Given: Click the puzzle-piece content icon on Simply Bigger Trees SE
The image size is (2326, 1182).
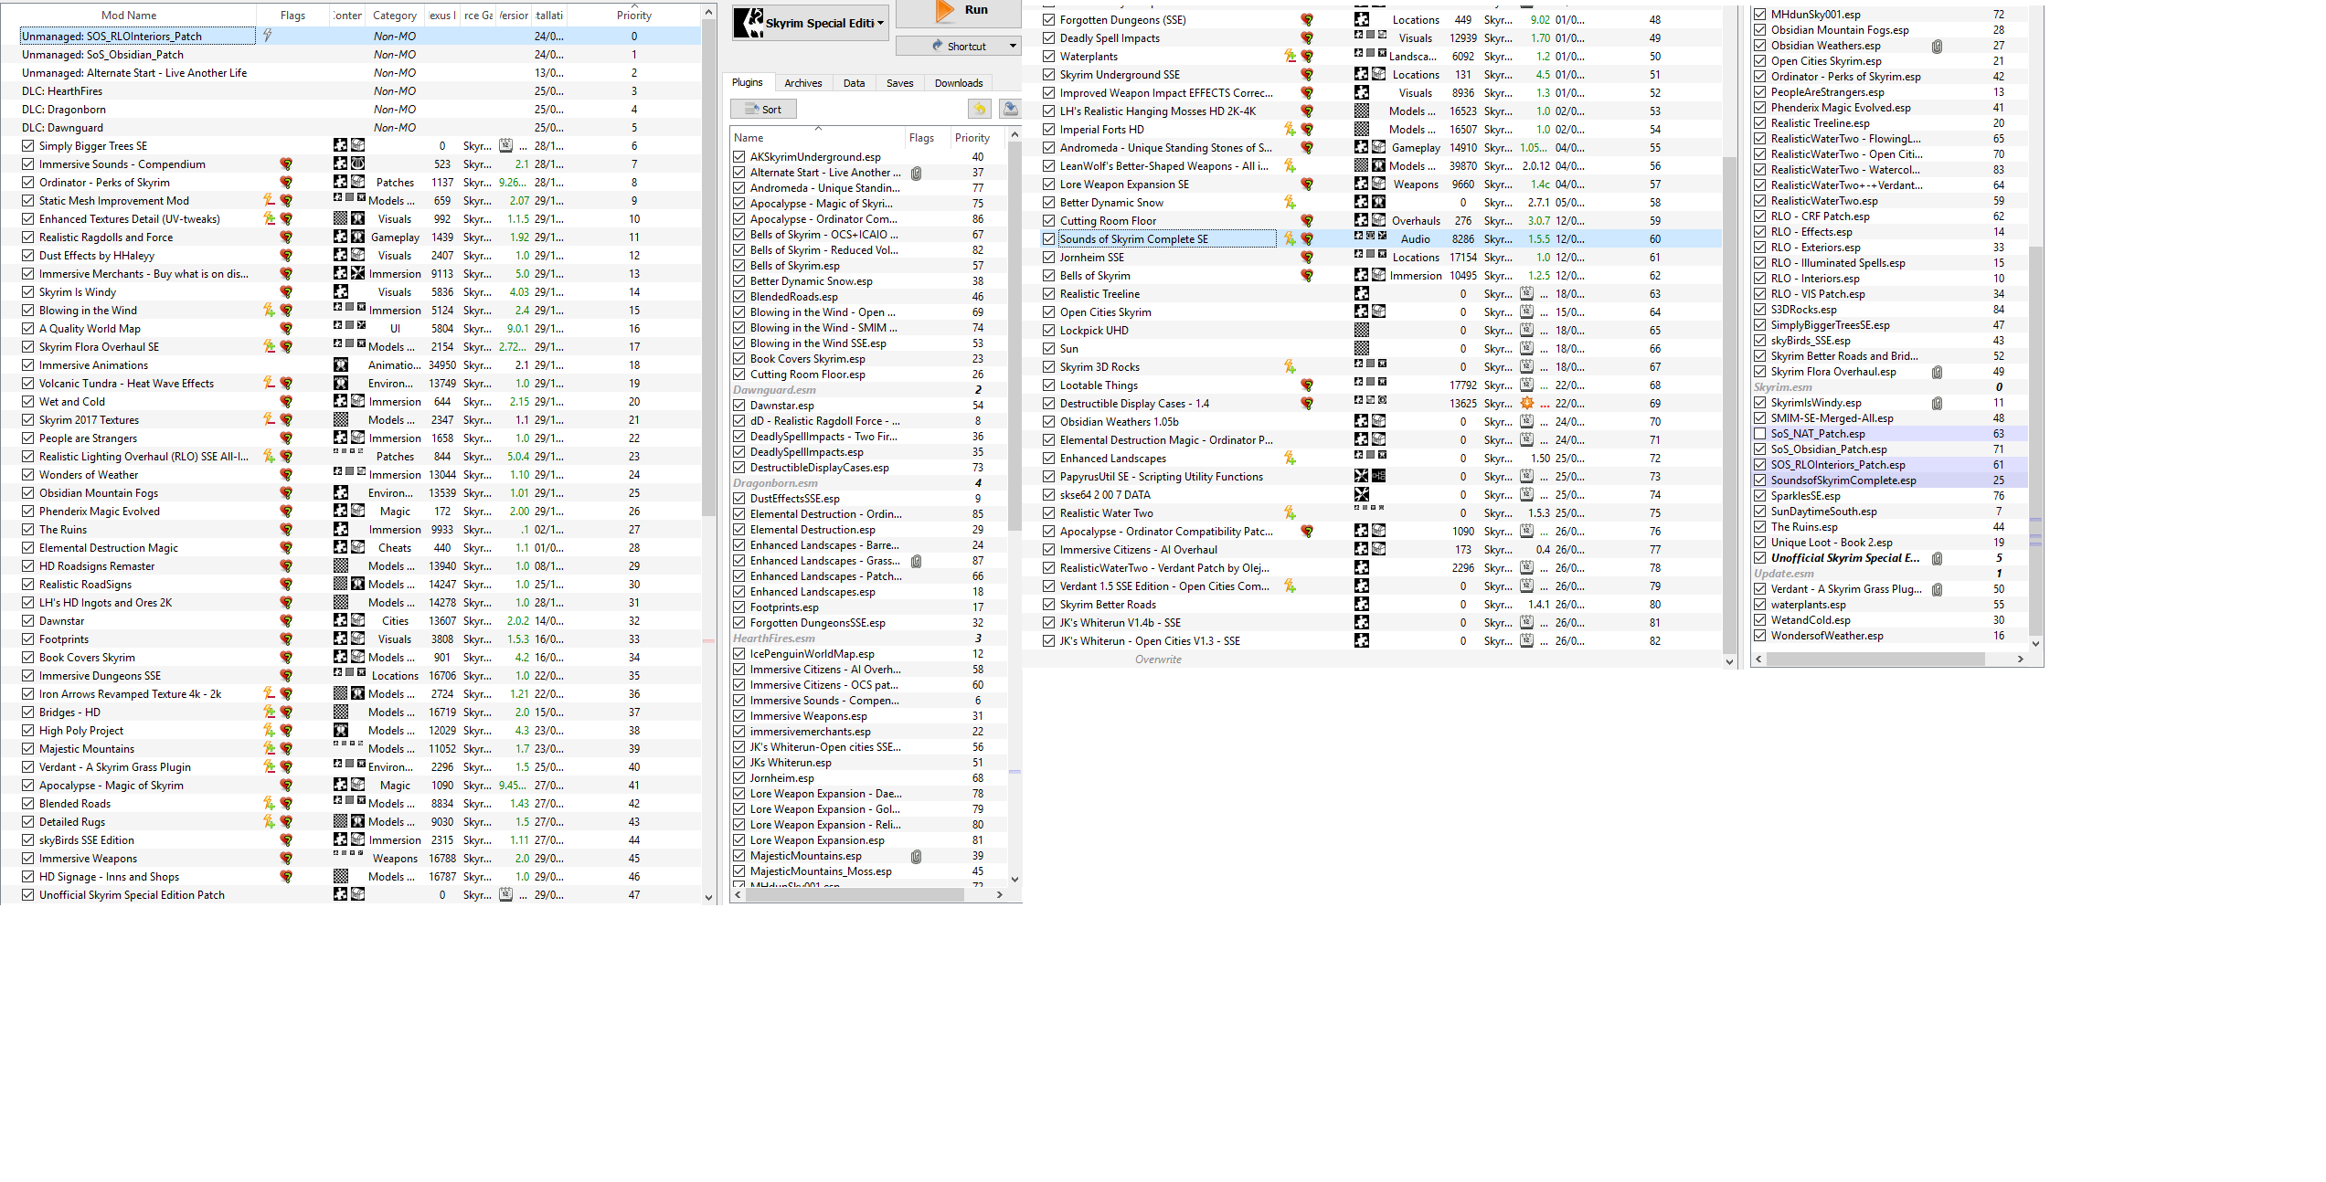Looking at the screenshot, I should pyautogui.click(x=340, y=146).
